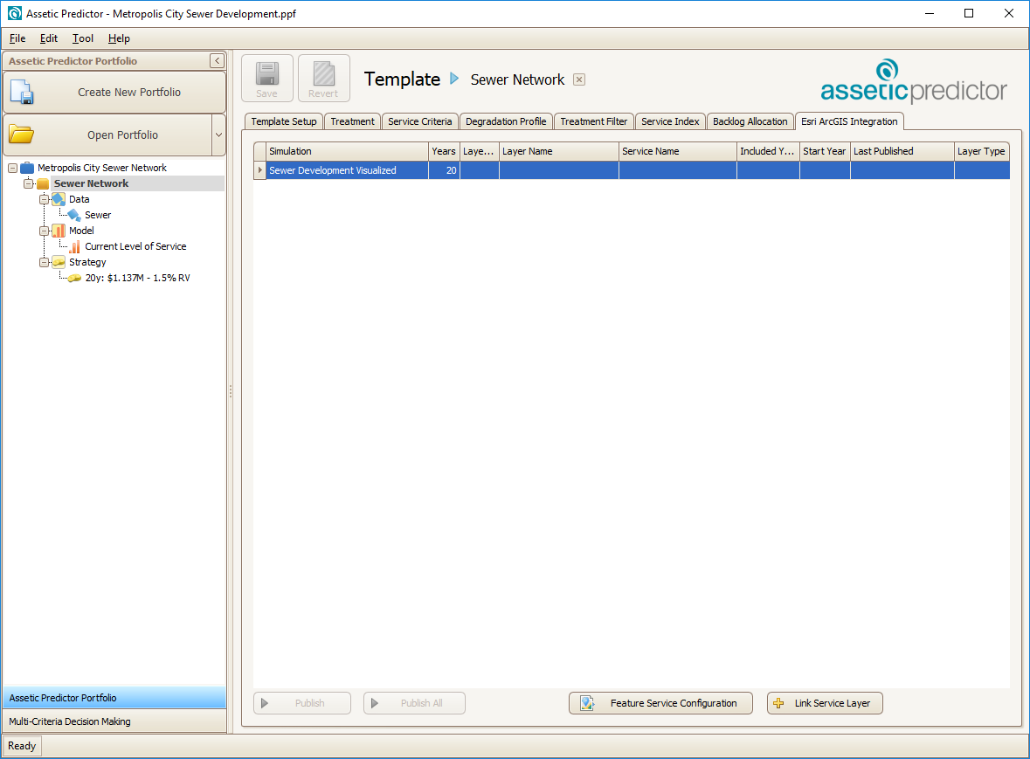Collapse the Strategy tree node
The image size is (1030, 759).
tap(44, 263)
